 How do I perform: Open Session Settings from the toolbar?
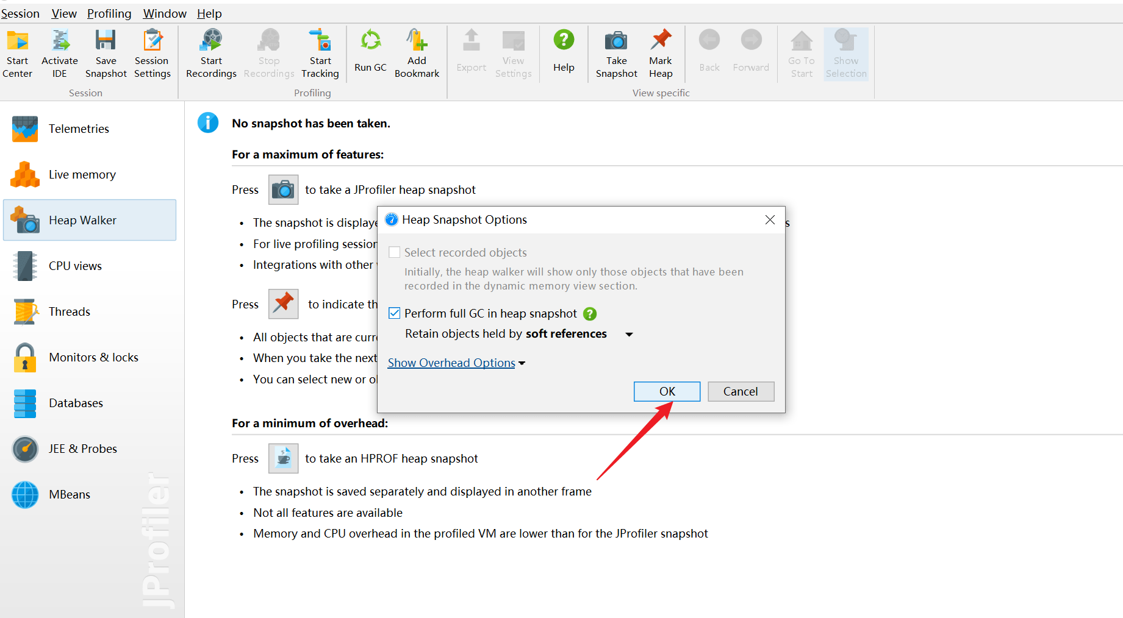(x=152, y=41)
